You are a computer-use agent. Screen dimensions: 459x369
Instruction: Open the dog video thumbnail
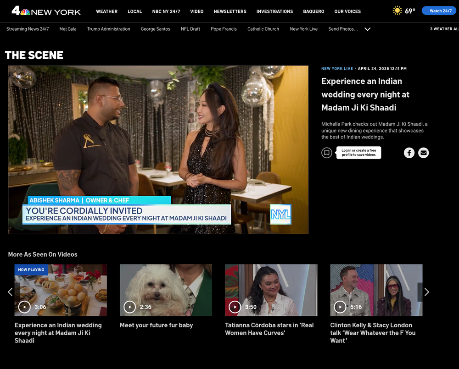coord(166,290)
